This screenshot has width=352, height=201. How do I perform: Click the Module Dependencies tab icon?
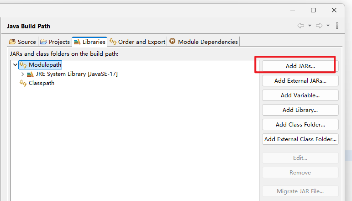point(173,42)
